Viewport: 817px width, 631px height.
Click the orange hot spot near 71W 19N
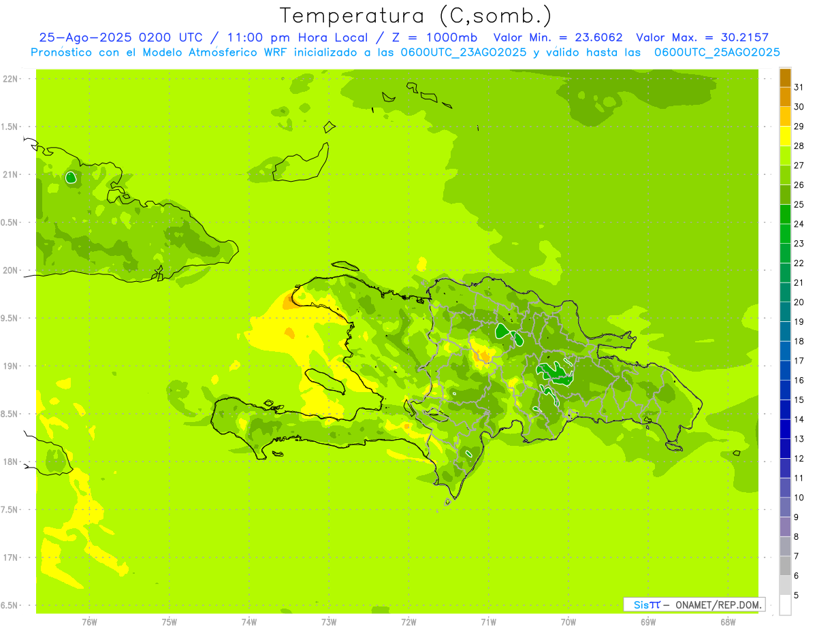(x=485, y=356)
